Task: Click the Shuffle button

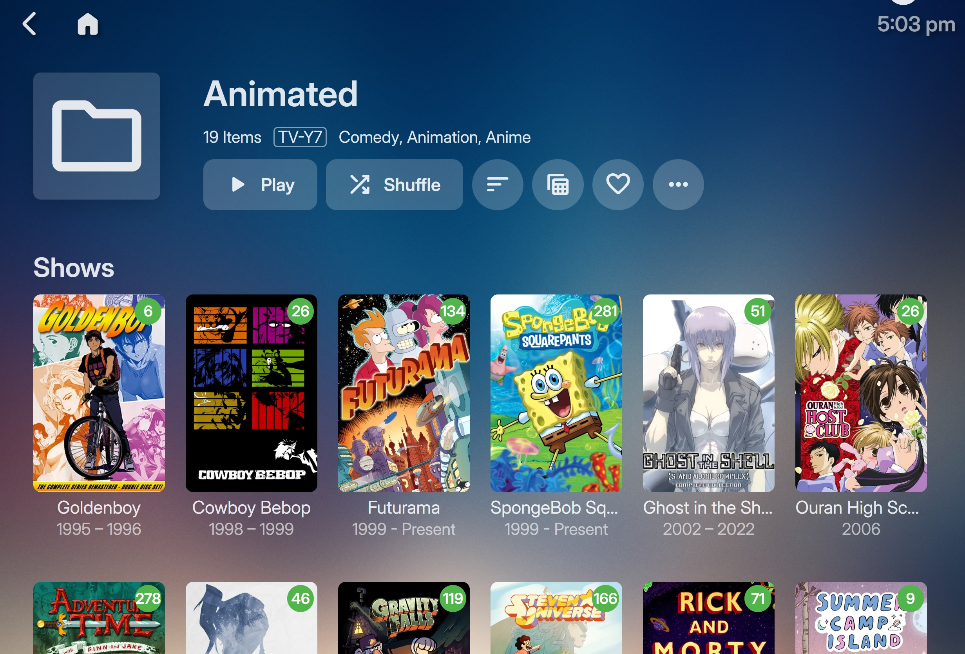Action: click(395, 185)
